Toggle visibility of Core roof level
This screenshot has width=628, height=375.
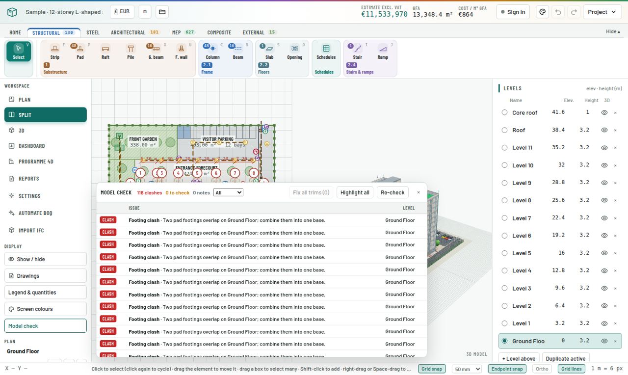604,112
